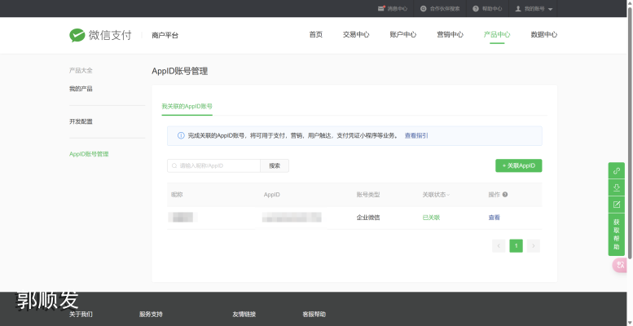
Task: Click the magnifier icon in the search field
Action: pos(174,165)
